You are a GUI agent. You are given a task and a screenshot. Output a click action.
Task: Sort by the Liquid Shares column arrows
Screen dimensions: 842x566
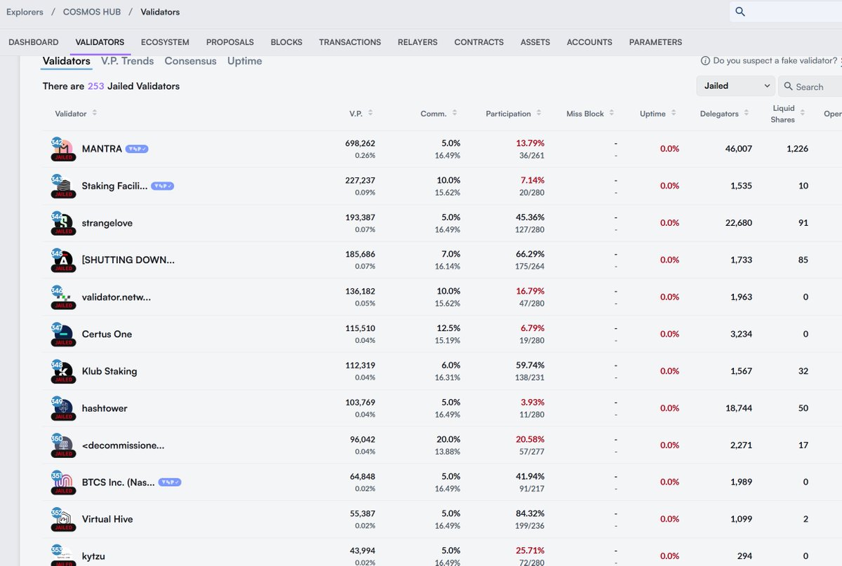point(803,113)
